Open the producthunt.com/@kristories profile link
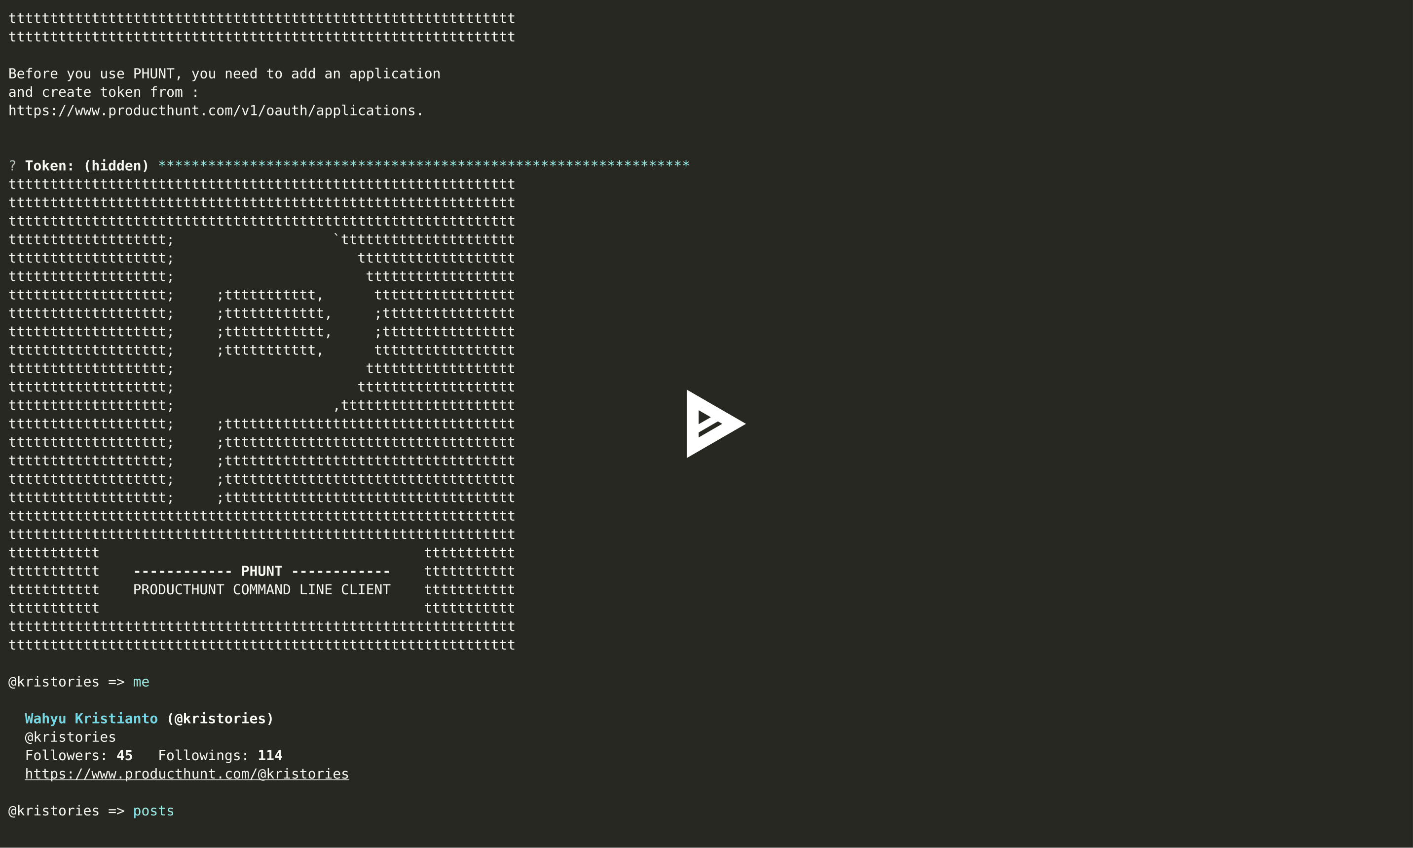 pyautogui.click(x=187, y=774)
